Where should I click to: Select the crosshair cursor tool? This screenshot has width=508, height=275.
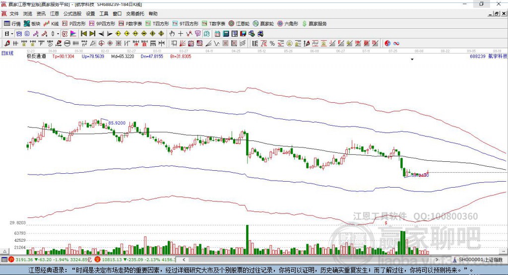[181, 33]
